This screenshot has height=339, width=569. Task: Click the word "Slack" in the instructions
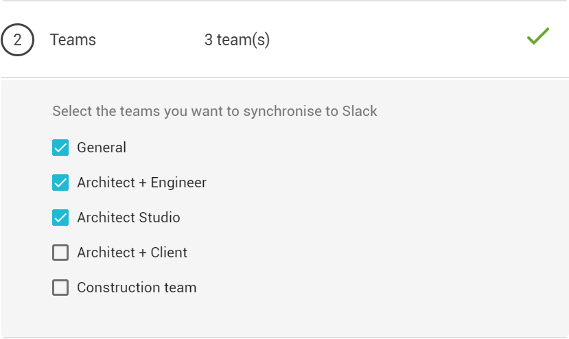point(360,111)
